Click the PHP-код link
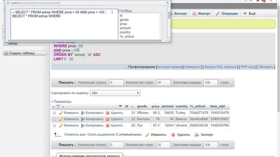This screenshot has width=280, height=157. [247, 67]
